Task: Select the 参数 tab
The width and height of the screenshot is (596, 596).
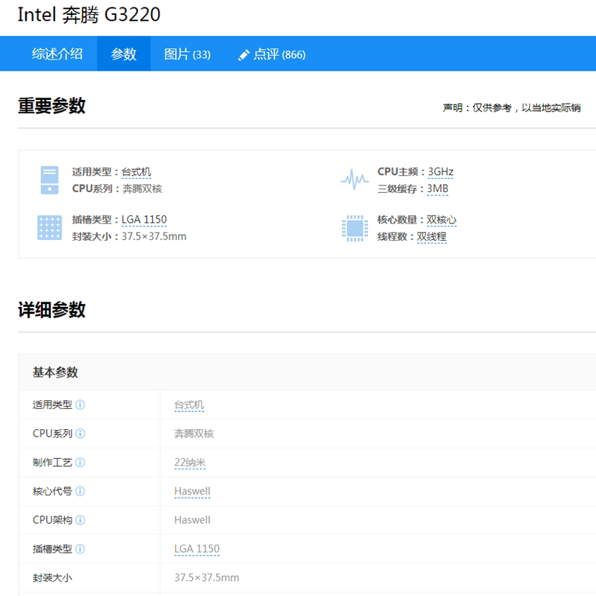Action: click(124, 54)
